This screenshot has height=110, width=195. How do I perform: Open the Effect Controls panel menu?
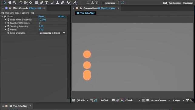click(x=44, y=8)
